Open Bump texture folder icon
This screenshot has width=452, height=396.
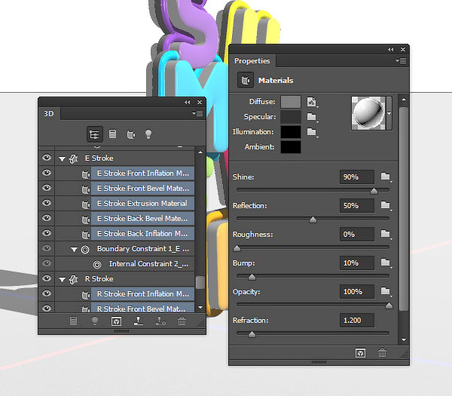[386, 262]
